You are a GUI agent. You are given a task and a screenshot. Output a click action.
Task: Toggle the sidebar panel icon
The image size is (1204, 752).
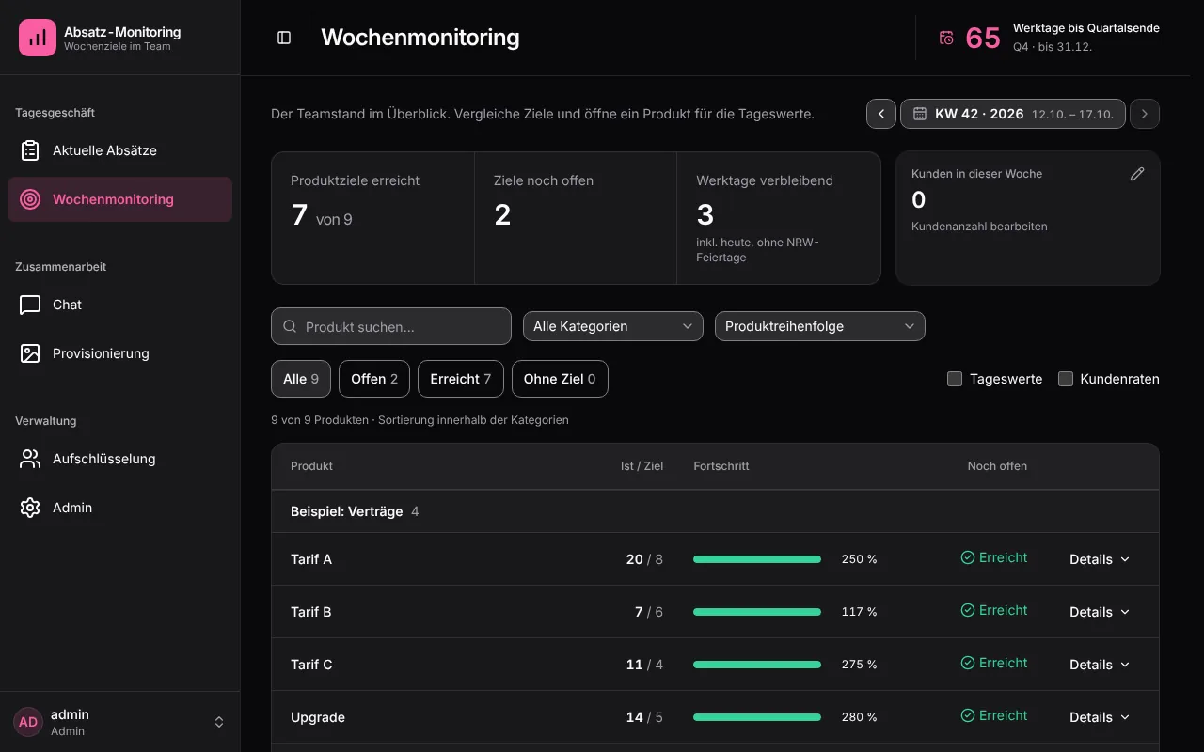284,38
